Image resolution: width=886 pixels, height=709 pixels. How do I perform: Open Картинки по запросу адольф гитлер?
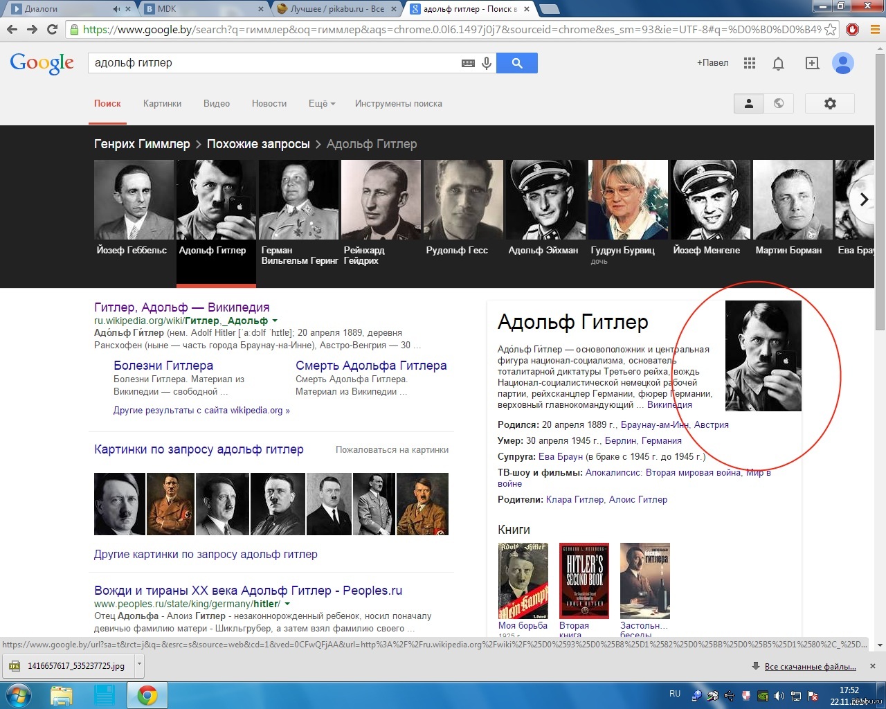[x=199, y=449]
